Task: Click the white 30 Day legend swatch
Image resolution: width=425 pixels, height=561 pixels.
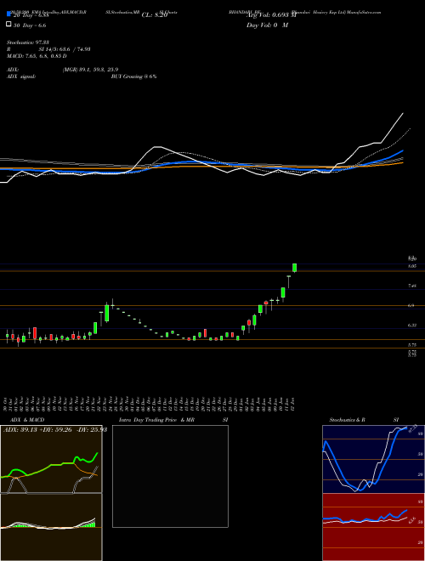Action: click(x=8, y=25)
